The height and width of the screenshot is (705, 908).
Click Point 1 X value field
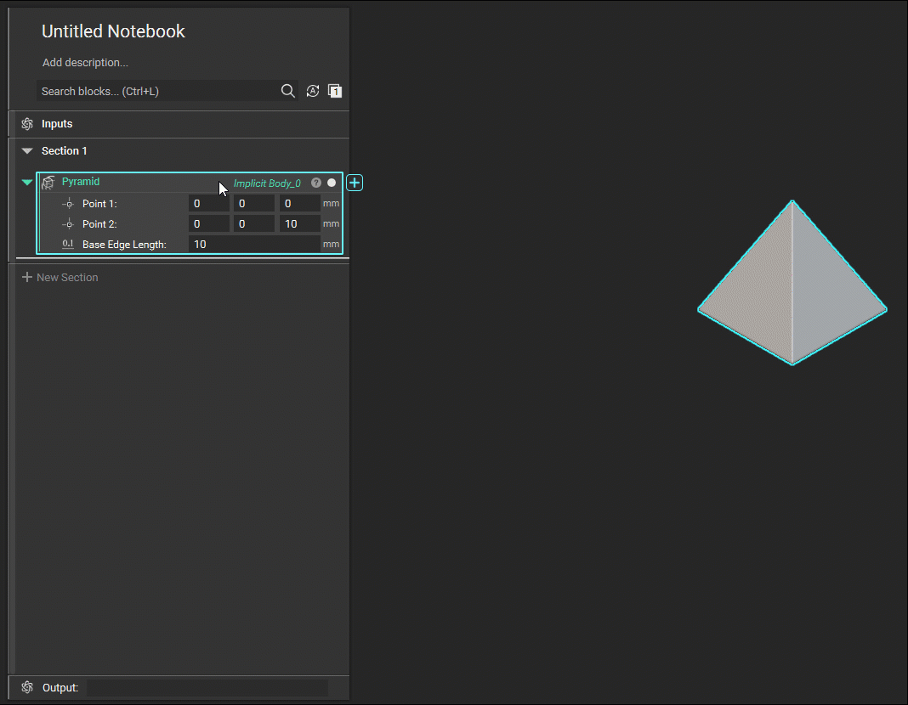[209, 204]
